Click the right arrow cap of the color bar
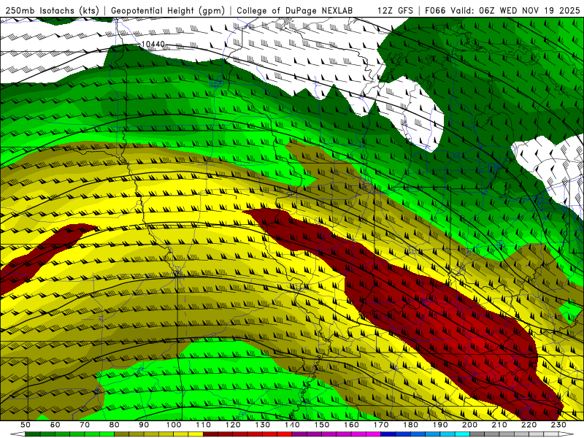Screen dimensions: 584x438 566,434
